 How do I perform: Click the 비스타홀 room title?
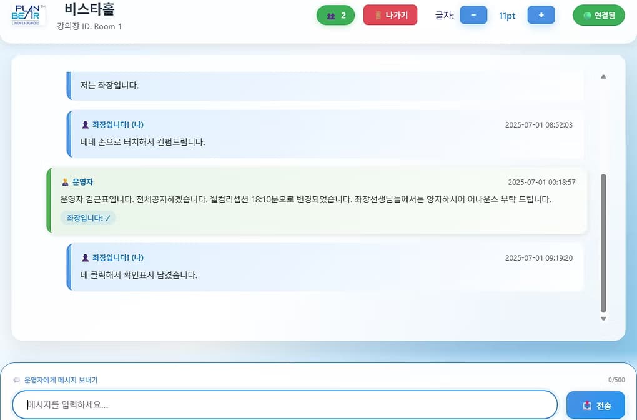coord(90,9)
